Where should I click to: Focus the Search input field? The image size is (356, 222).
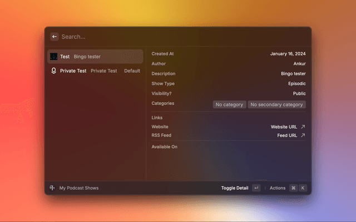[167, 37]
